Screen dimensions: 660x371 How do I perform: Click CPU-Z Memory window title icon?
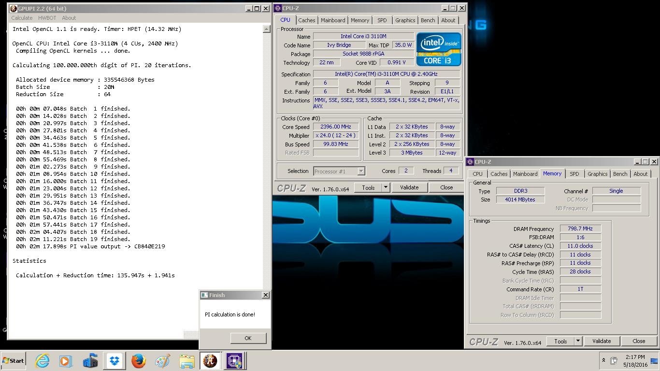[470, 161]
